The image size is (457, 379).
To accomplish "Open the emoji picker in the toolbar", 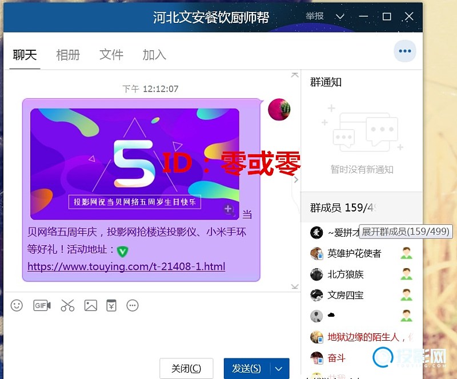I will pyautogui.click(x=17, y=305).
